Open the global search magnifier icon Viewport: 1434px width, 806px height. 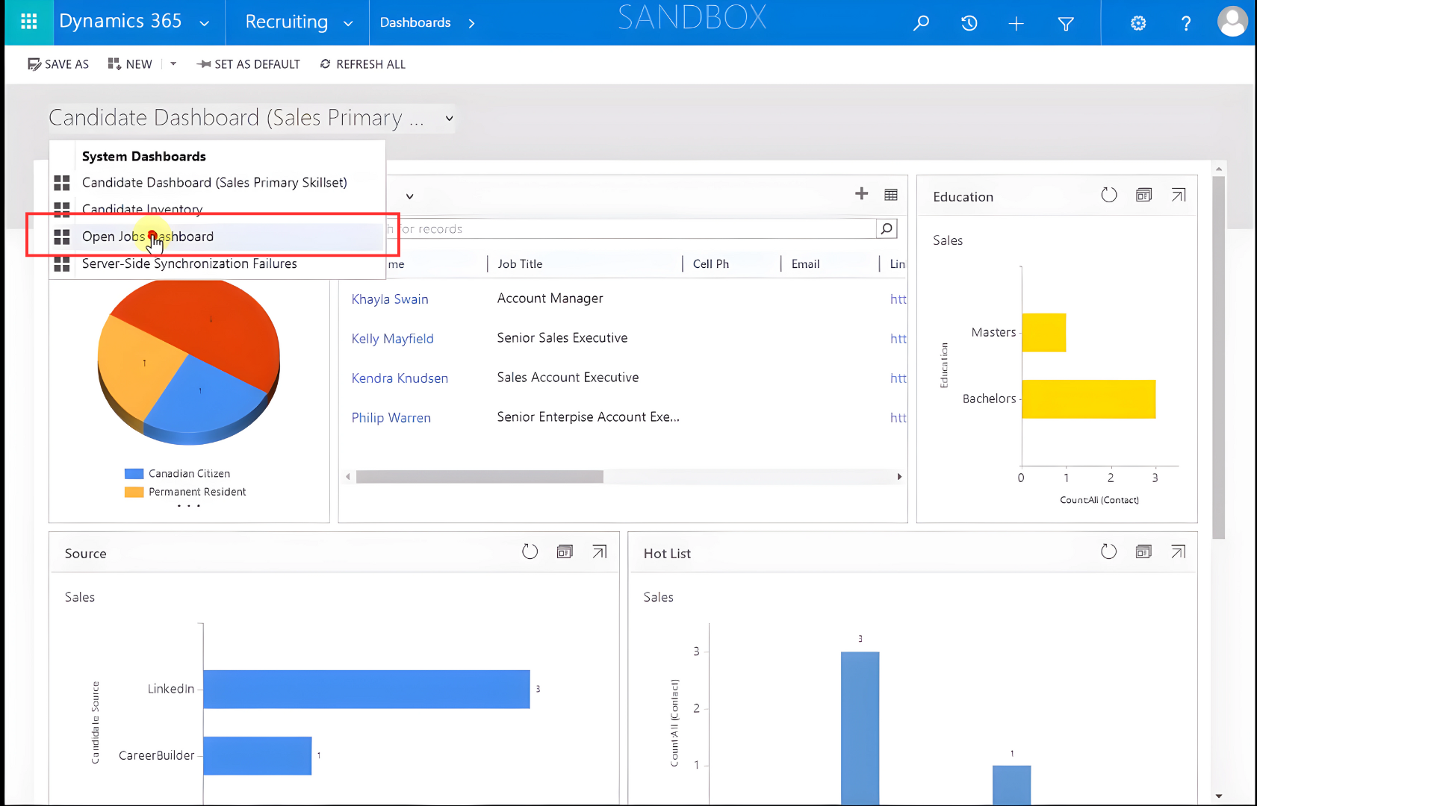[921, 23]
